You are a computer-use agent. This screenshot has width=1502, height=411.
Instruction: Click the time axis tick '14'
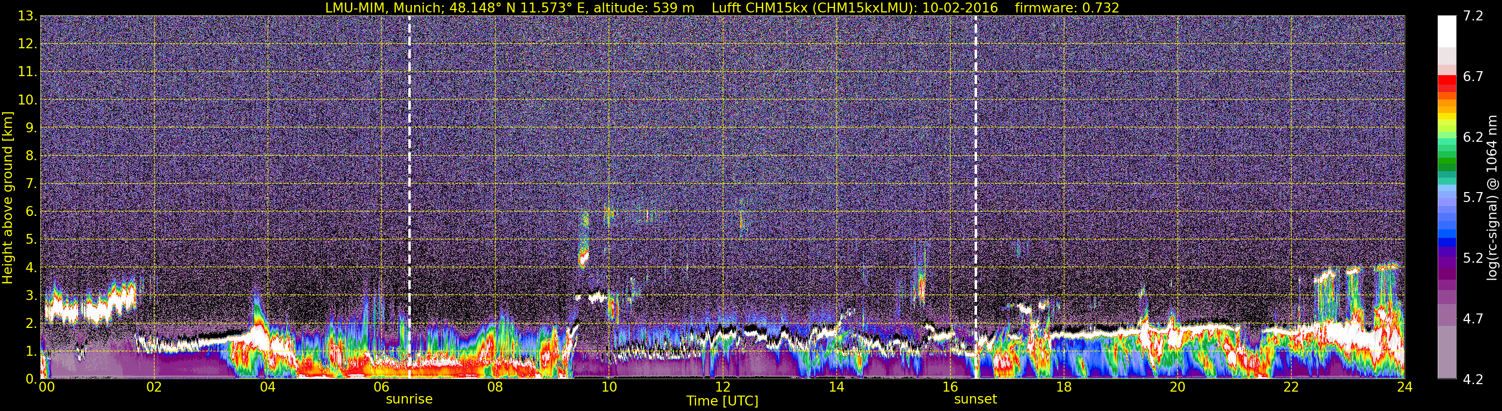(x=836, y=387)
